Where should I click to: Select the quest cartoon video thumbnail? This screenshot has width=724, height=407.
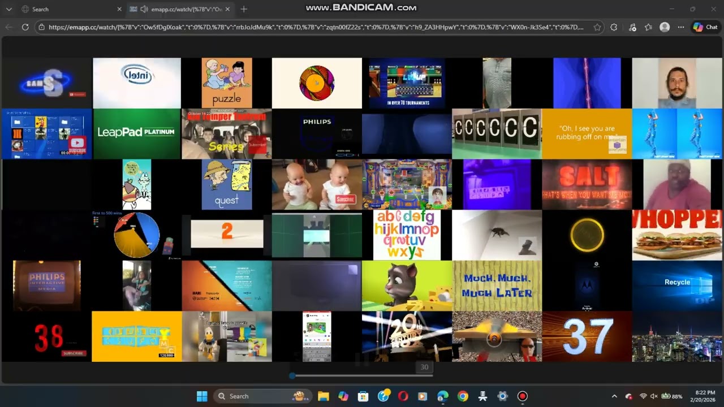(227, 184)
